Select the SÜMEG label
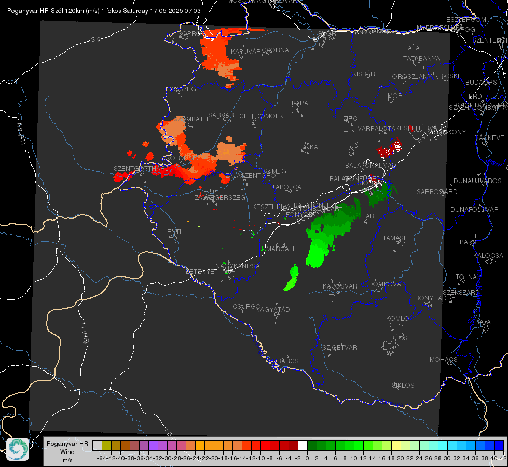 click(274, 171)
